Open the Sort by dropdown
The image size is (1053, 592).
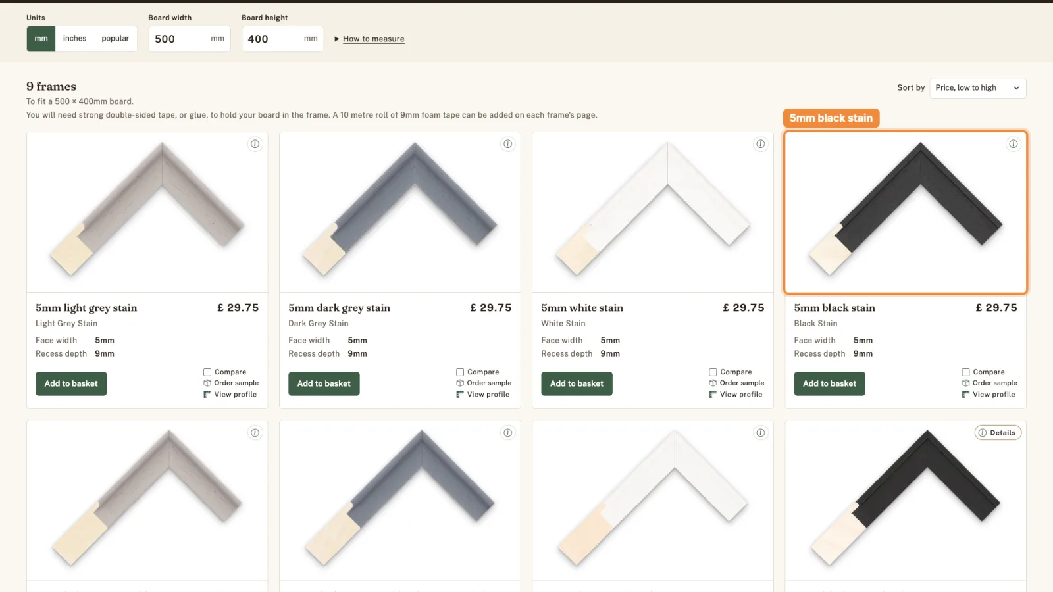977,88
